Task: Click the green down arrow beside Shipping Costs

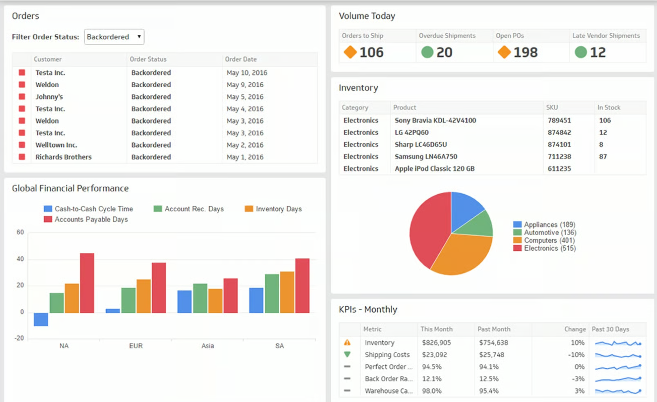Action: coord(348,355)
